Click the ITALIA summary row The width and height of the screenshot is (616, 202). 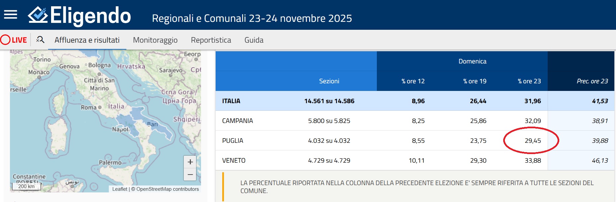coord(415,101)
